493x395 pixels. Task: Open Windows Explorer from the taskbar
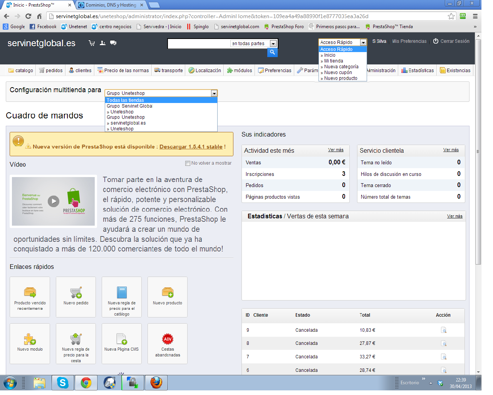(x=39, y=383)
